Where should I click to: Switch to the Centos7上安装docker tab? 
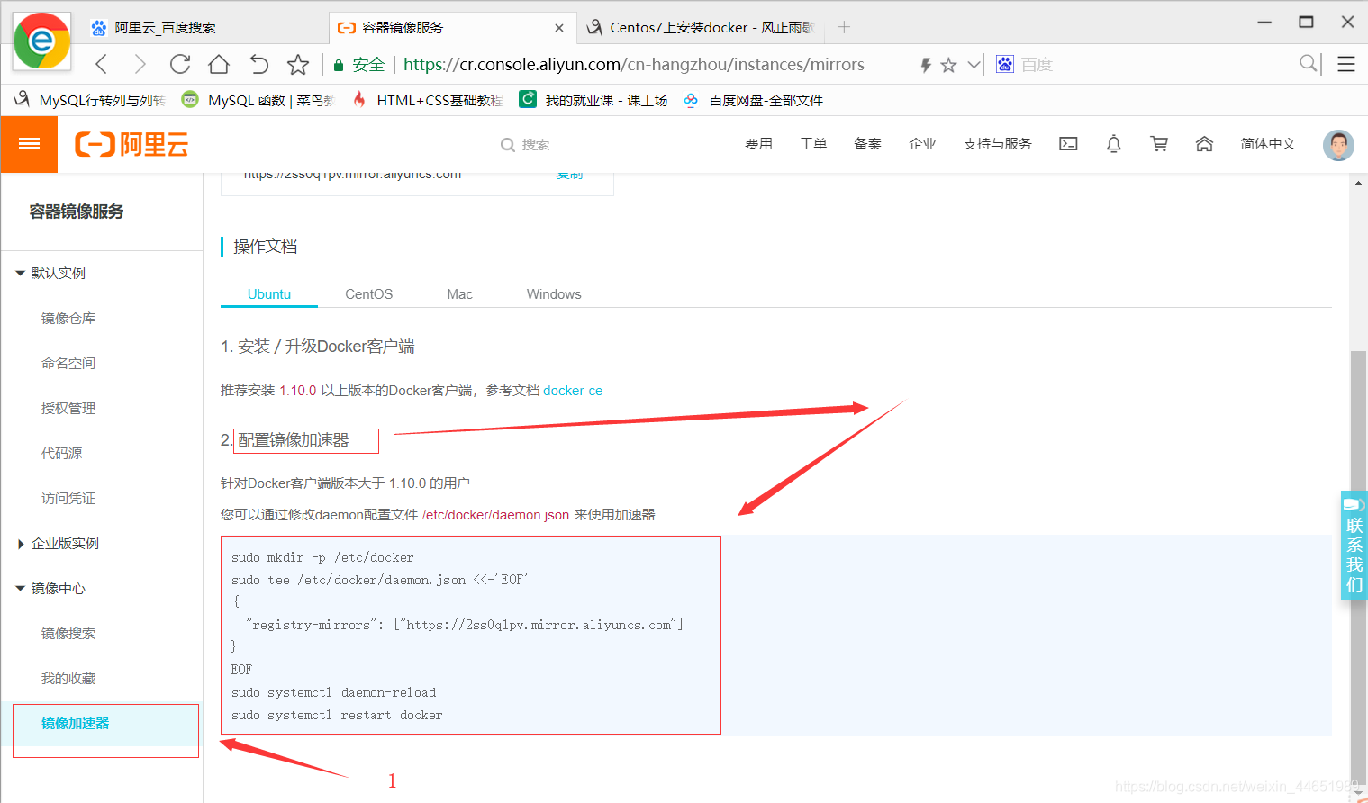(699, 28)
